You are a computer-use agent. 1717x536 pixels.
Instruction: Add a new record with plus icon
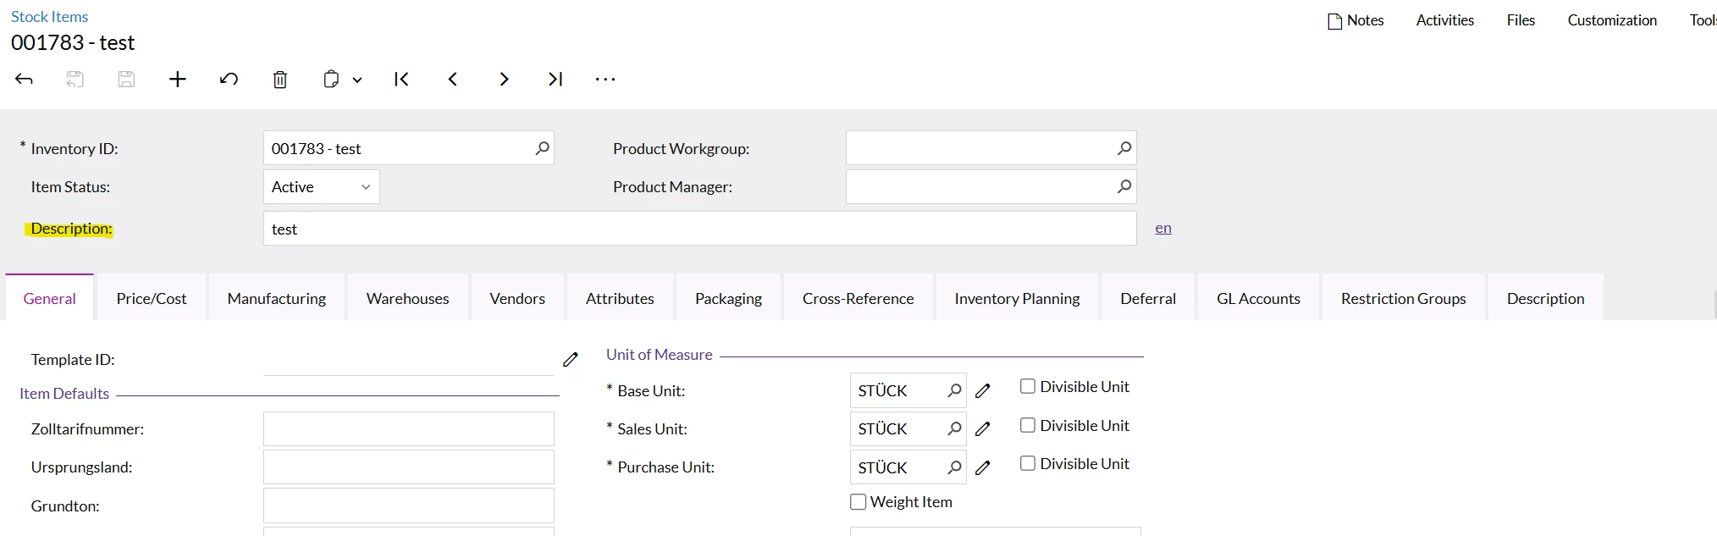click(x=178, y=80)
